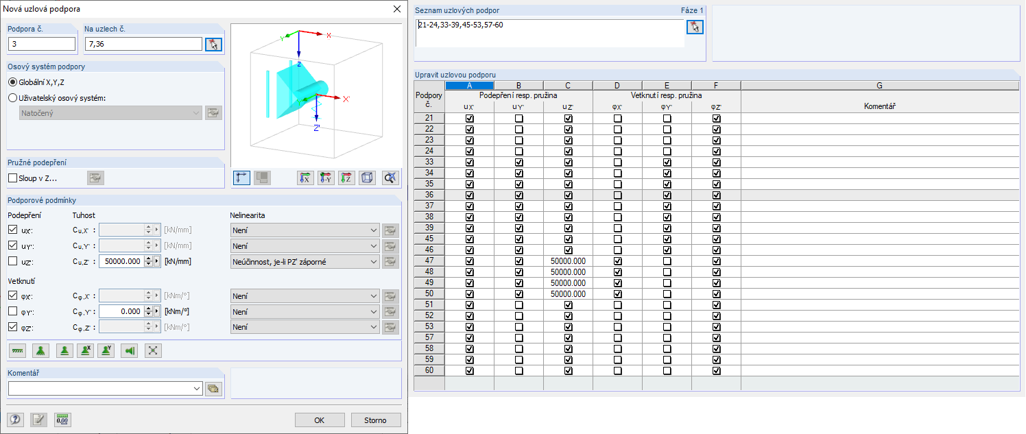The height and width of the screenshot is (434, 1026).
Task: Apply the sliding X support preset icon
Action: tap(85, 350)
